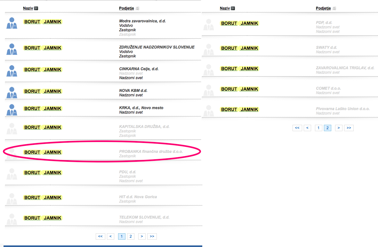Click the faded person icon in SWATY row
The height and width of the screenshot is (247, 378).
pyautogui.click(x=209, y=49)
